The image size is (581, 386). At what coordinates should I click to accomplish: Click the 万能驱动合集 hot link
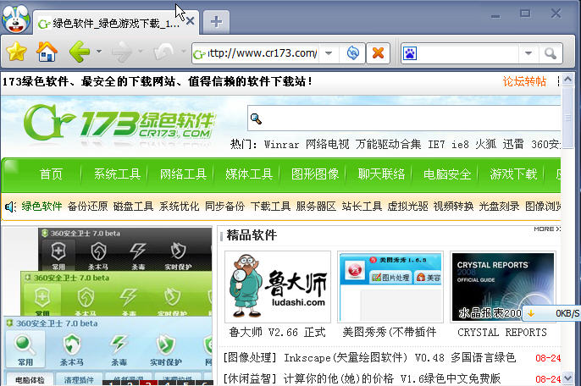388,145
